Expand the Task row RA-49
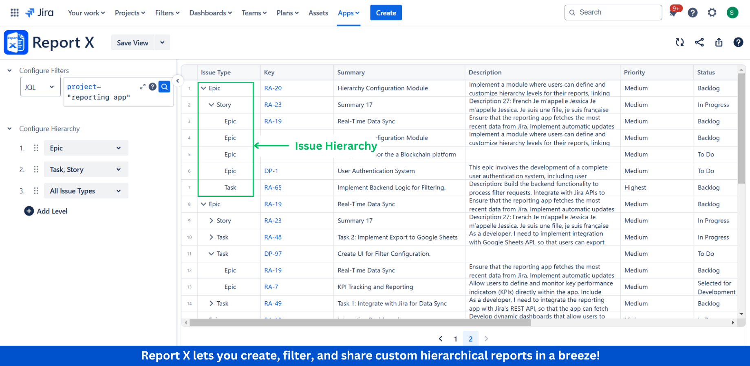750x366 pixels. pyautogui.click(x=211, y=303)
